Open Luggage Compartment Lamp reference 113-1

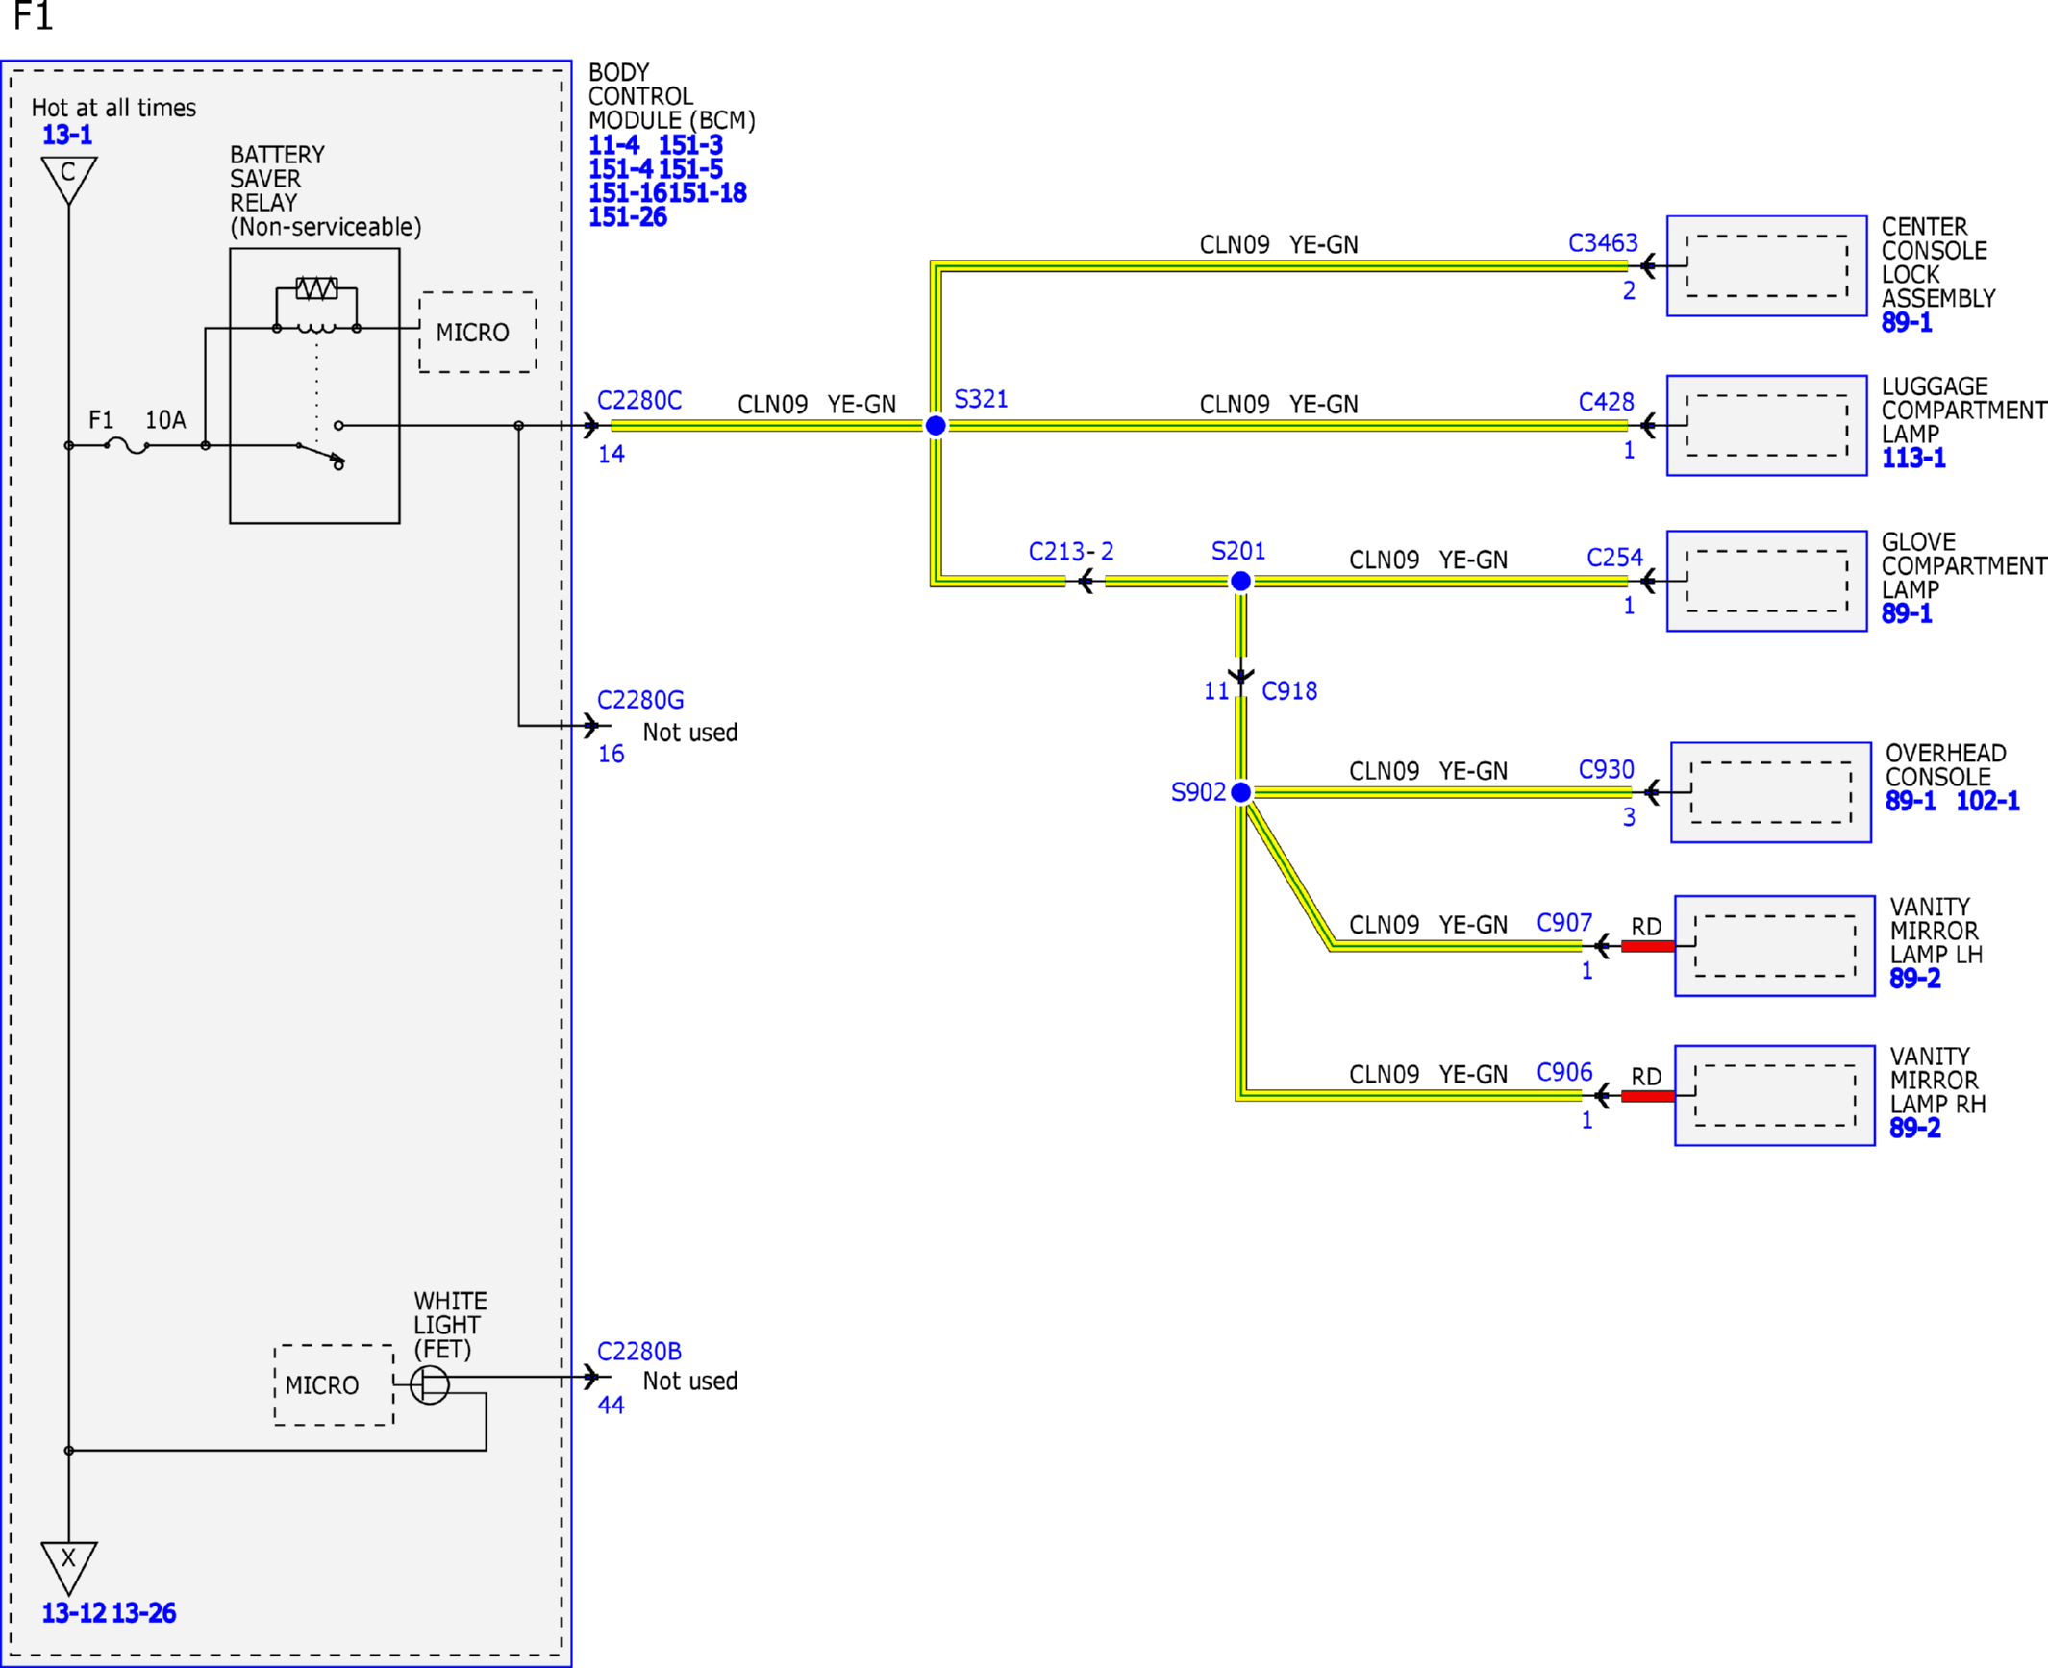1913,458
